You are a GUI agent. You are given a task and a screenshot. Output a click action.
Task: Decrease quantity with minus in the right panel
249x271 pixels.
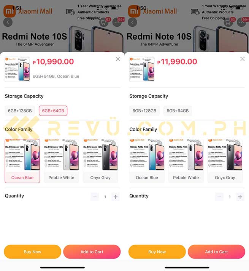tap(219, 197)
